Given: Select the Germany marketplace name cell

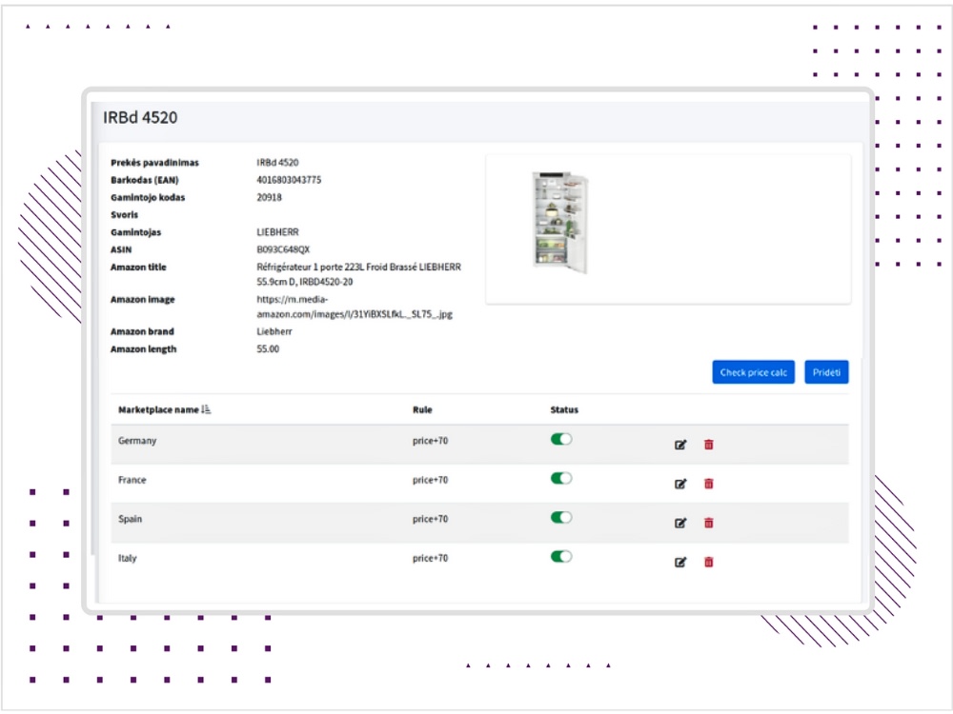Looking at the screenshot, I should [137, 441].
